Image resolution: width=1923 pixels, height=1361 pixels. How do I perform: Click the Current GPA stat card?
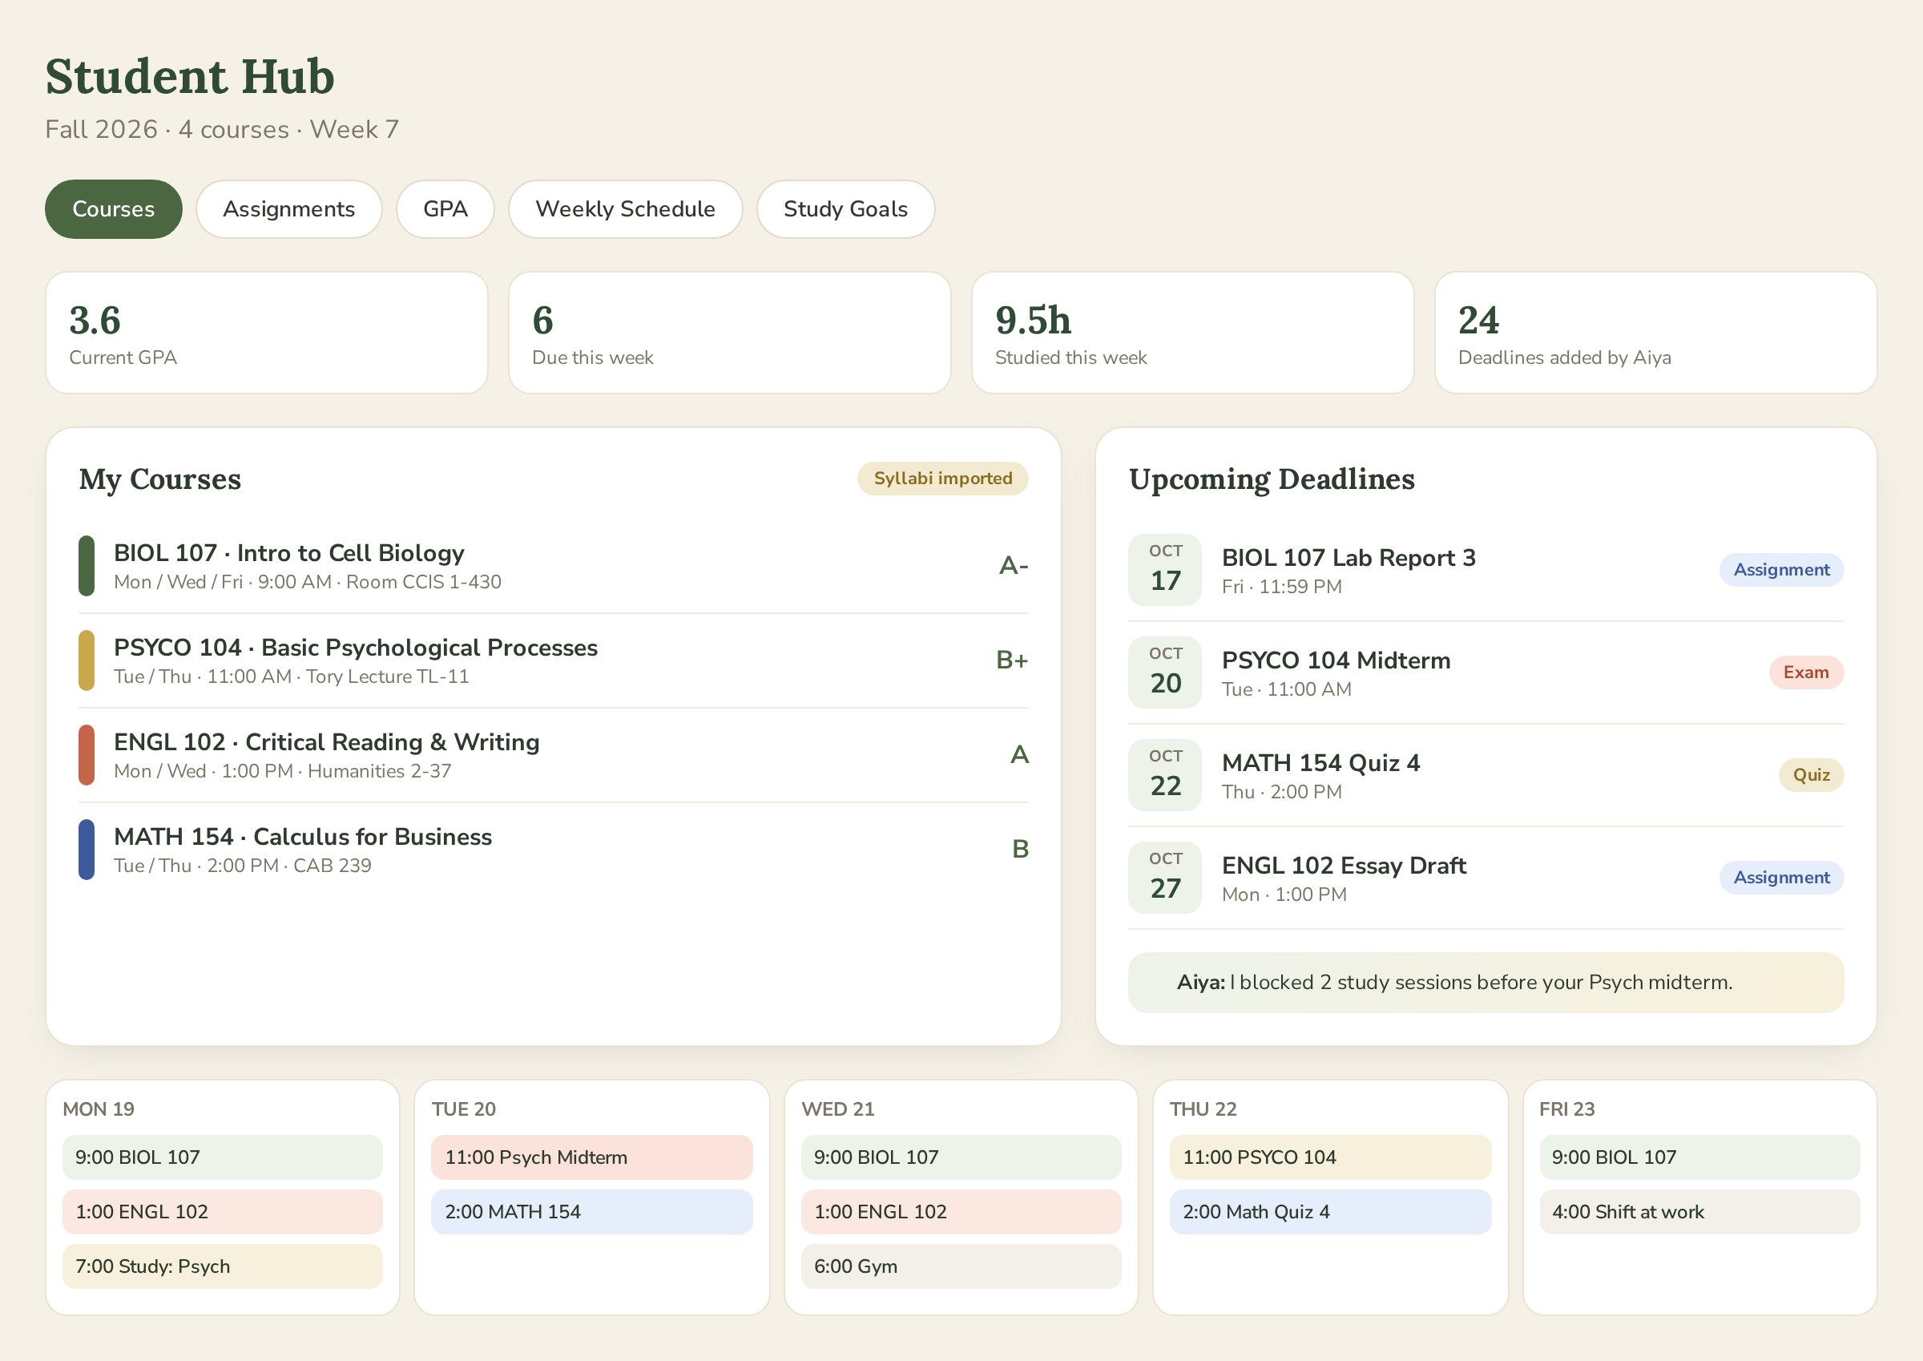(x=266, y=332)
